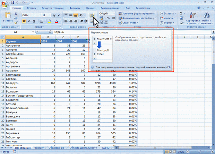The height and width of the screenshot is (154, 215).
Task: Open Стили ячеек dropdown
Action: tap(128, 23)
